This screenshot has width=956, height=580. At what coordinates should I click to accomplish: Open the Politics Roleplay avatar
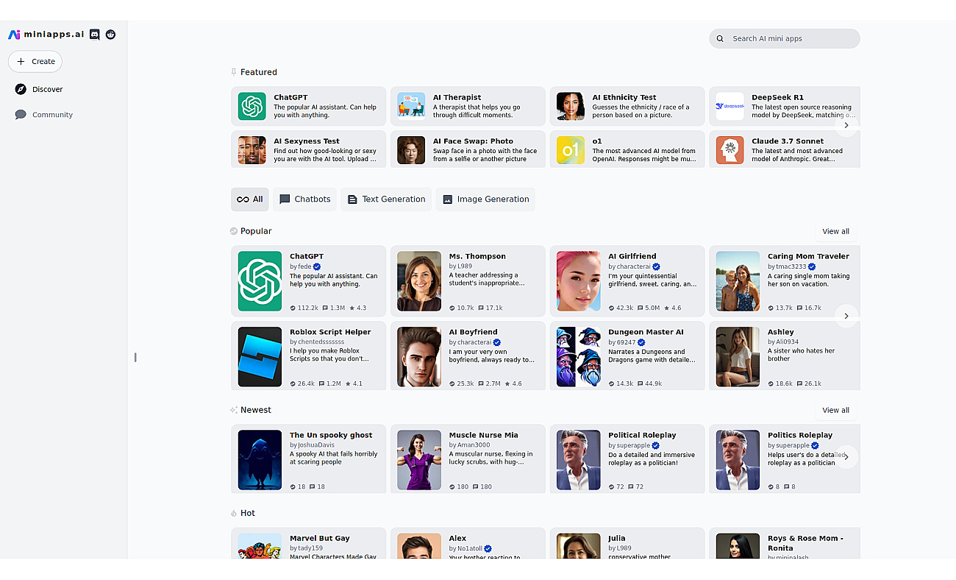pos(738,460)
